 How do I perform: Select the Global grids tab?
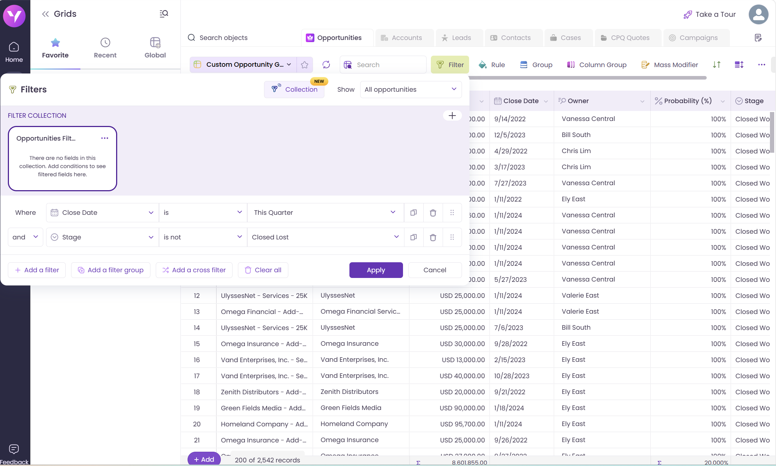[155, 49]
